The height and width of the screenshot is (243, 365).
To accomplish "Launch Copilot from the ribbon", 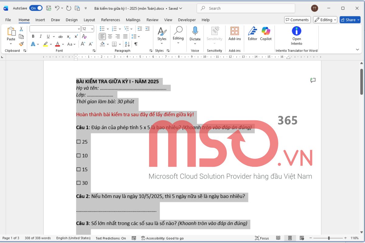I will [266, 34].
